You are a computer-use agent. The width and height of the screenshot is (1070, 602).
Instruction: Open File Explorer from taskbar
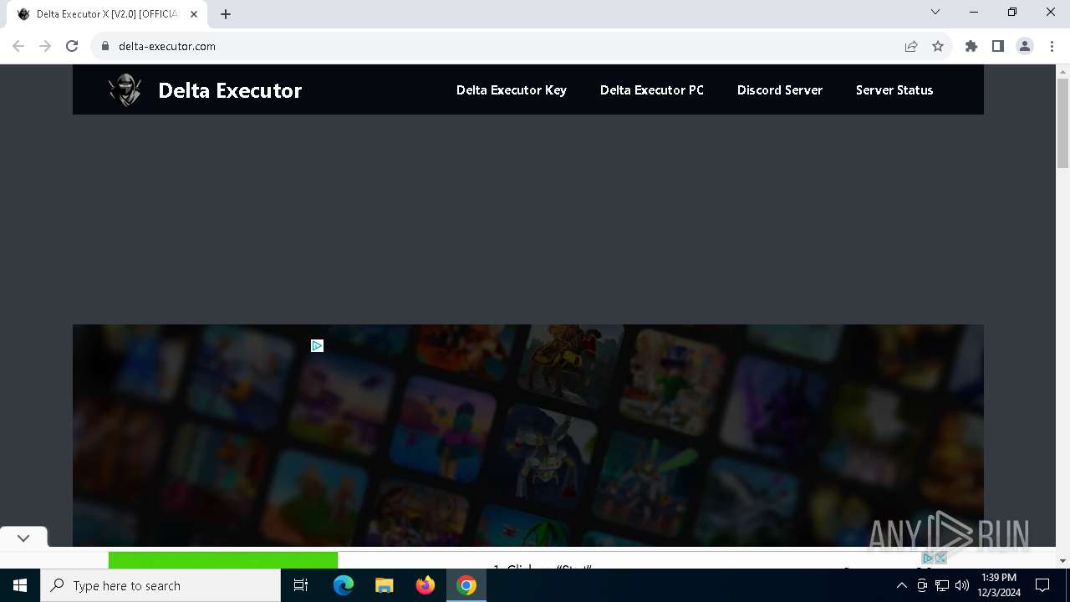coord(385,585)
